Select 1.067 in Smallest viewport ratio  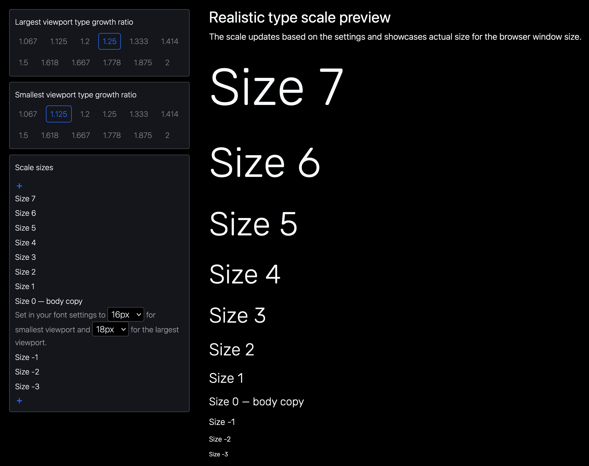28,114
